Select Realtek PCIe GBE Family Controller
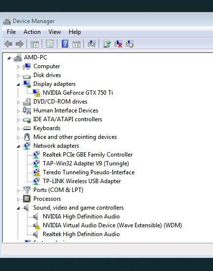The width and height of the screenshot is (213, 271). click(x=87, y=155)
